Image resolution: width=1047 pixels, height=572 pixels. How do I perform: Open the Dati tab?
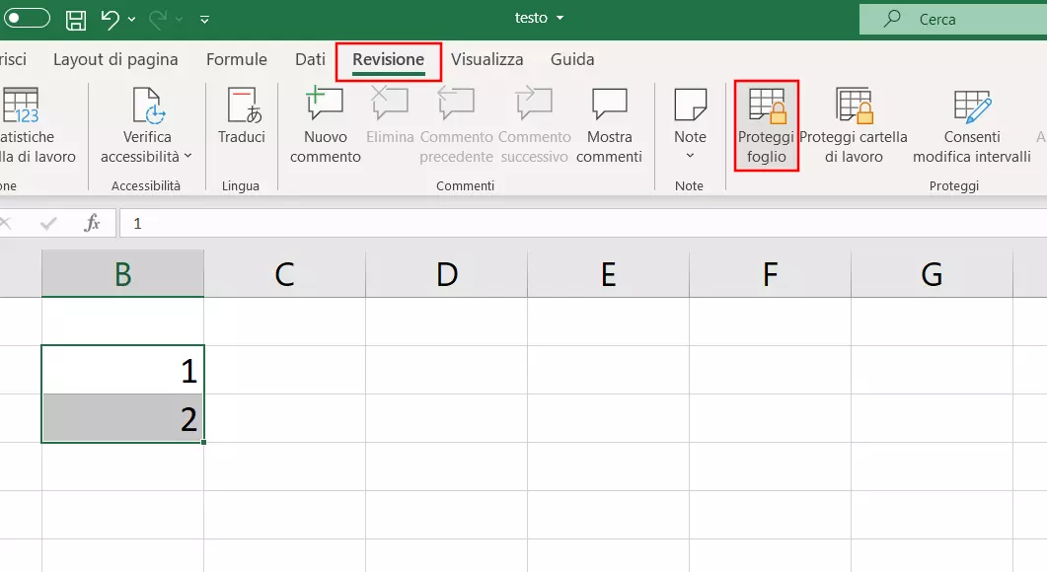pyautogui.click(x=310, y=59)
